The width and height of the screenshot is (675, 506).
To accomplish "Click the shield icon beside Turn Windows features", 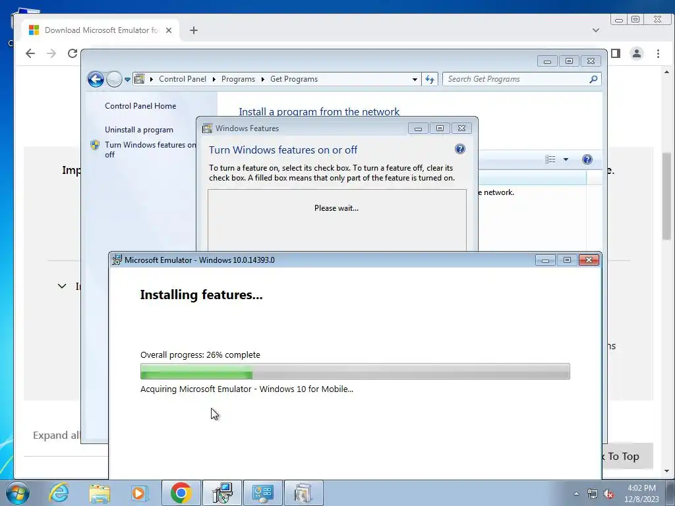I will tap(95, 145).
